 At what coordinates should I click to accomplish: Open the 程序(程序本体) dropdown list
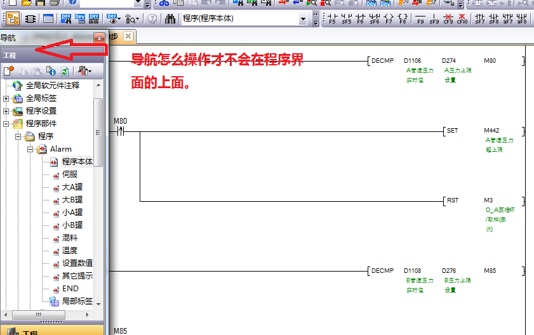coord(317,19)
